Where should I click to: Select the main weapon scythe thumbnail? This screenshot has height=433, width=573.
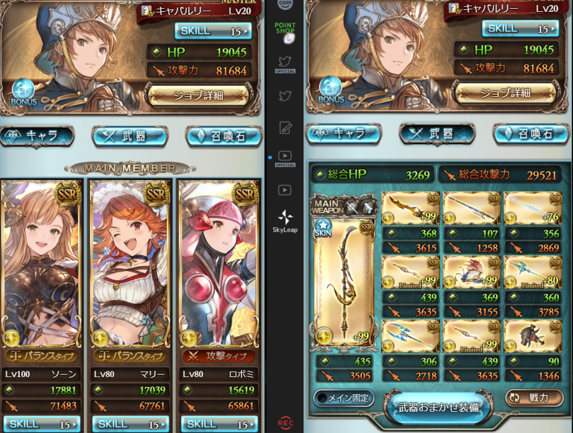click(344, 282)
